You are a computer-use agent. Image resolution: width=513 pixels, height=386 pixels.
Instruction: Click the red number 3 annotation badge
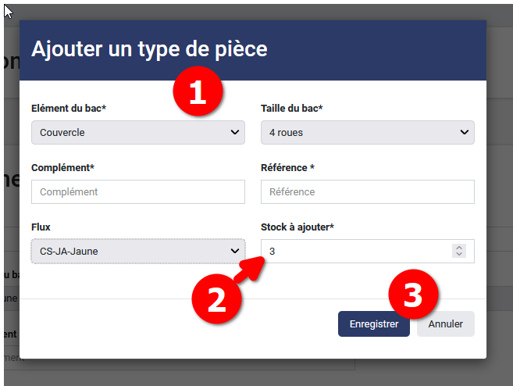click(x=414, y=294)
